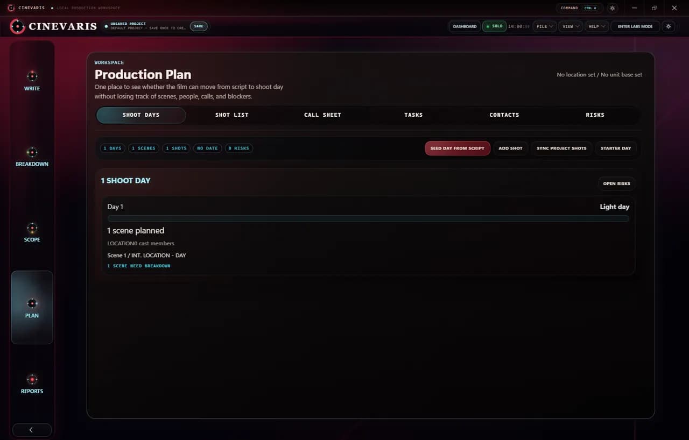The image size is (689, 440).
Task: Open the Breakdown section icon in sidebar
Action: (32, 152)
